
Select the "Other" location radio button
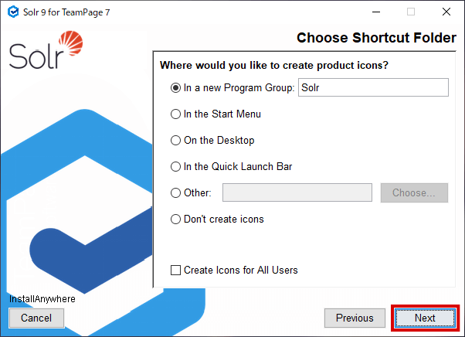pos(175,193)
